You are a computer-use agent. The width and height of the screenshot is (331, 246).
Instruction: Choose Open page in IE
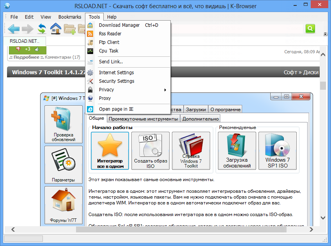tap(128, 109)
